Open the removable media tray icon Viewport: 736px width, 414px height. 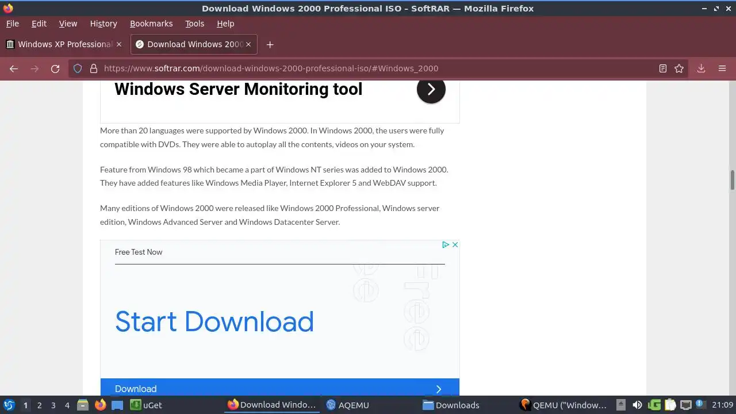pos(621,405)
